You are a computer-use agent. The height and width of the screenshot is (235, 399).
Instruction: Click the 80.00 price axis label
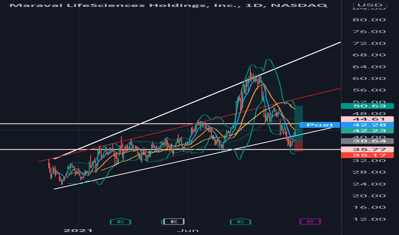click(x=369, y=20)
